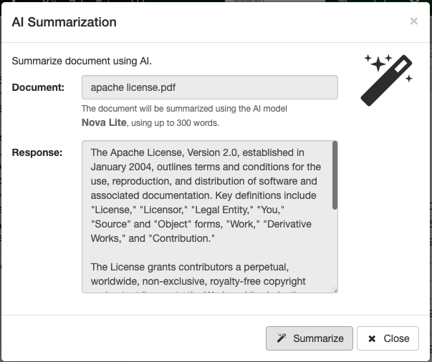
Task: Click the scrollbar track below the thumb
Action: point(335,250)
